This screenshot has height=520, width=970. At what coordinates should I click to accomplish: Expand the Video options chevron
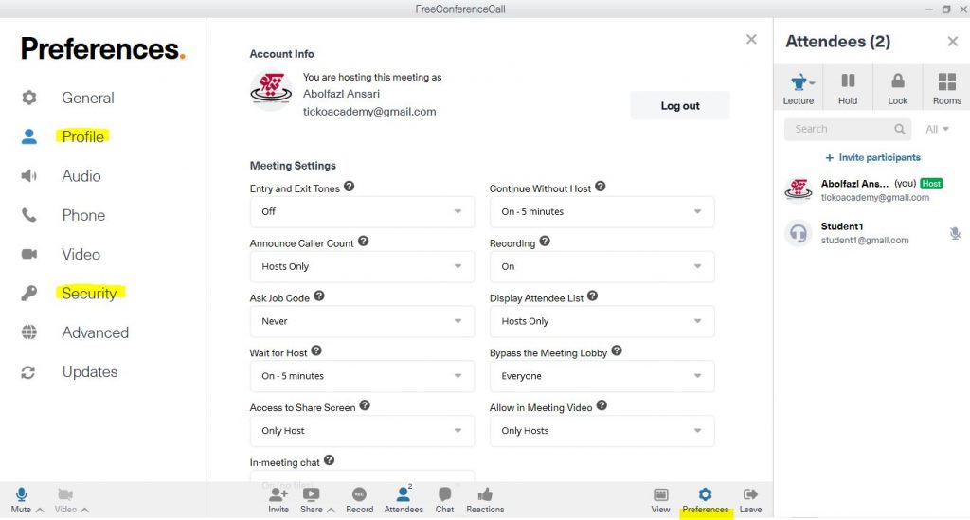pyautogui.click(x=84, y=511)
